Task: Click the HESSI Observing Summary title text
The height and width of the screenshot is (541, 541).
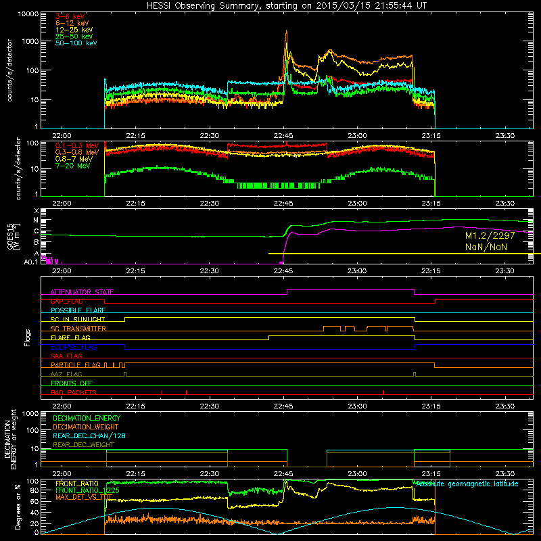Action: tap(286, 5)
